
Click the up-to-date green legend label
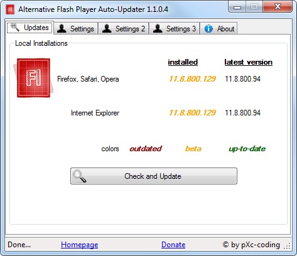point(247,149)
